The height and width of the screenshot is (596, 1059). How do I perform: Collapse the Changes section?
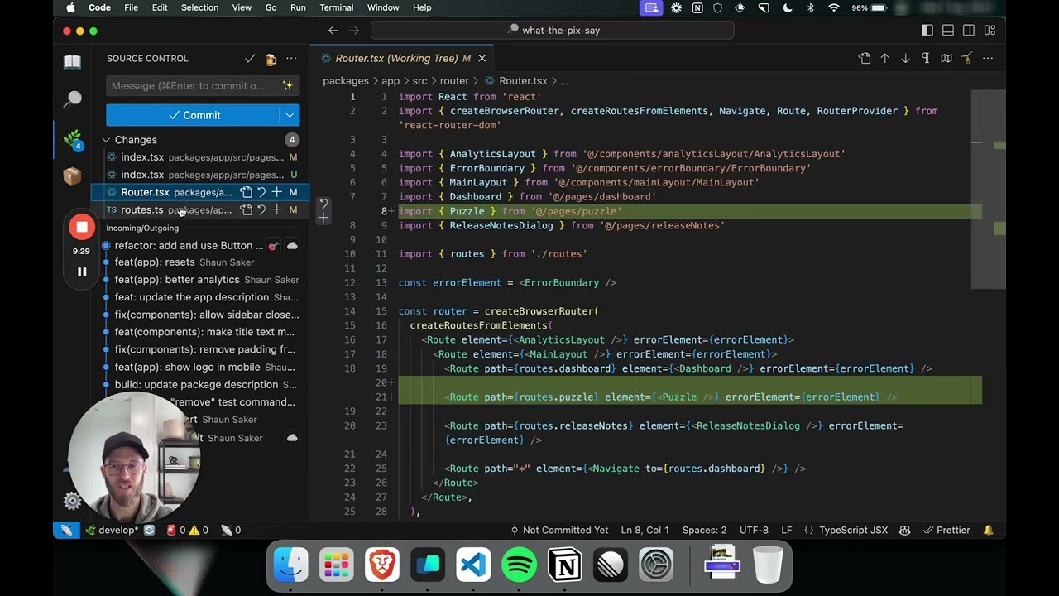[x=107, y=140]
